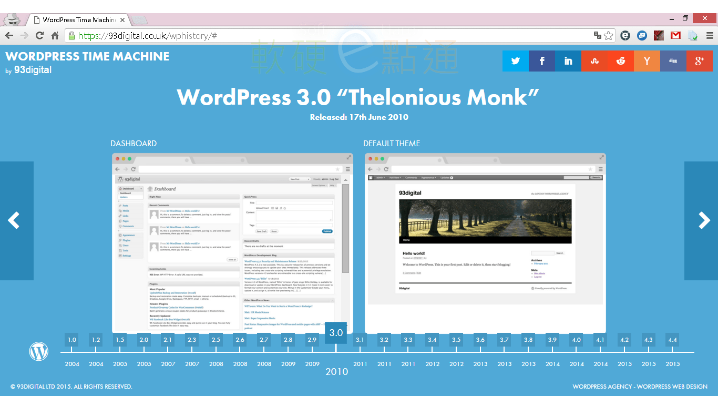The width and height of the screenshot is (718, 396).
Task: Jump to version 3.6 on timeline
Action: (x=480, y=340)
